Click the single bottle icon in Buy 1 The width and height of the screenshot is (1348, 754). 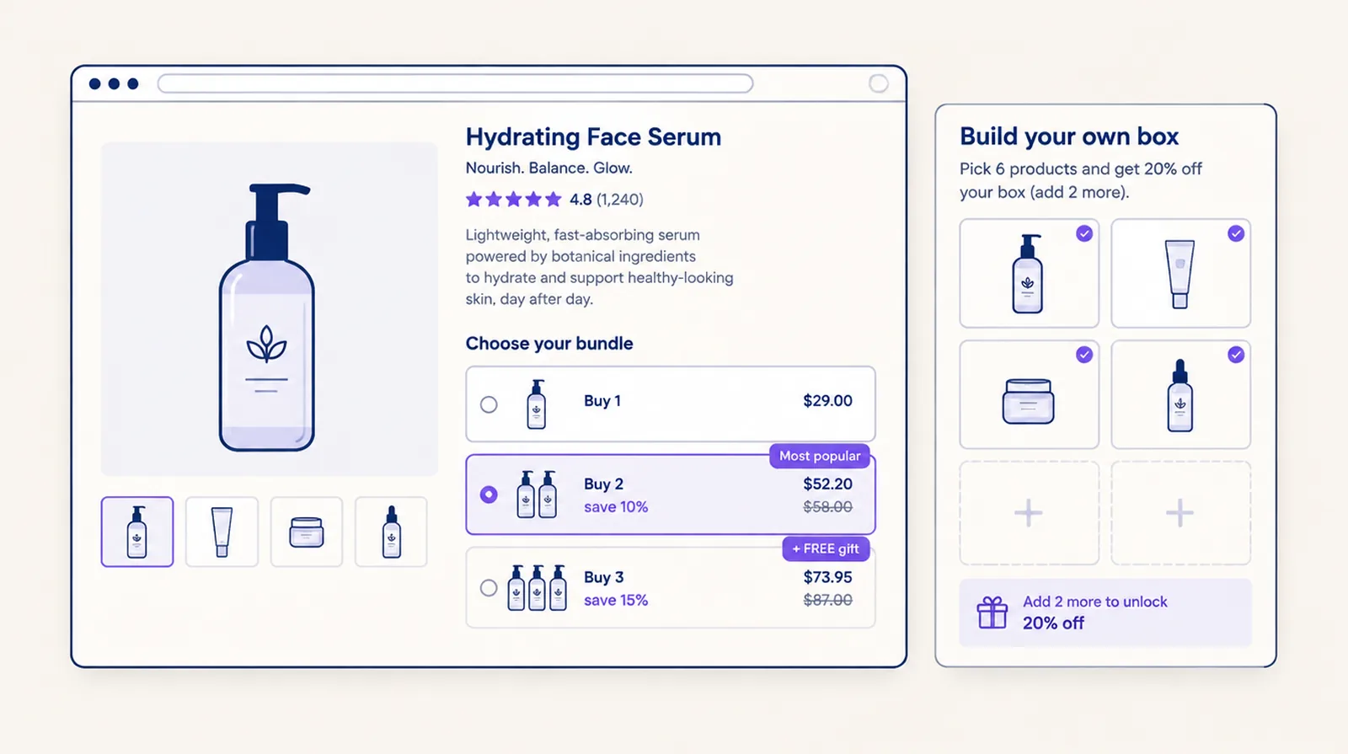tap(537, 404)
